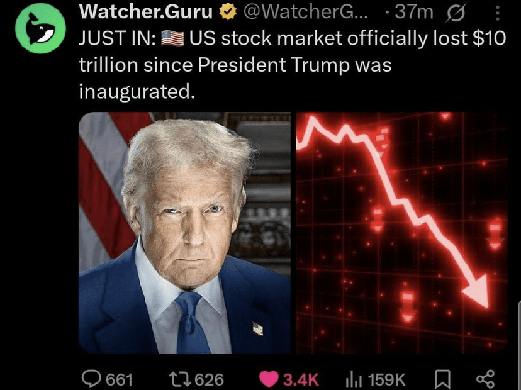Click the 661 replies count
The image size is (521, 390).
(119, 380)
